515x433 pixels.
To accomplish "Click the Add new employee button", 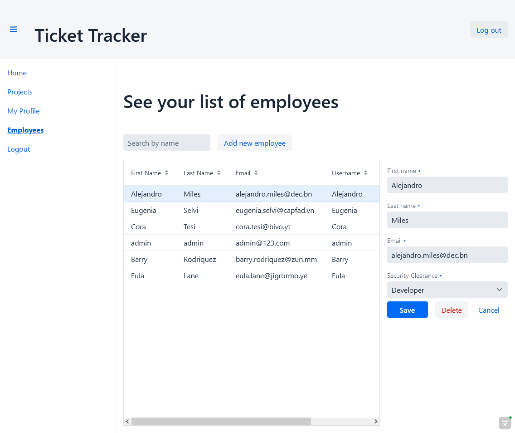I will click(x=254, y=143).
